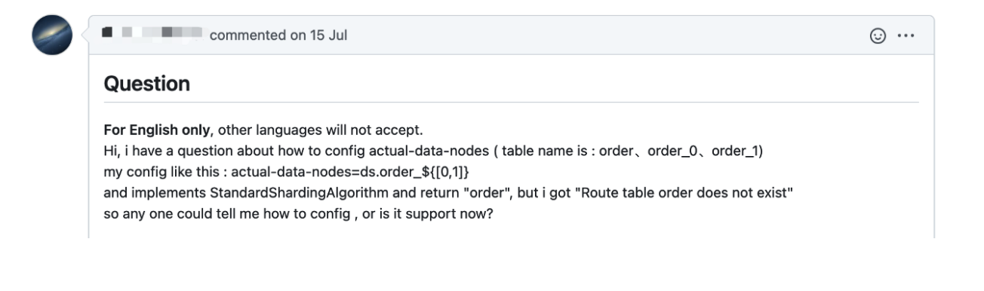
Task: Click the divider line under the Question heading
Action: 511,103
